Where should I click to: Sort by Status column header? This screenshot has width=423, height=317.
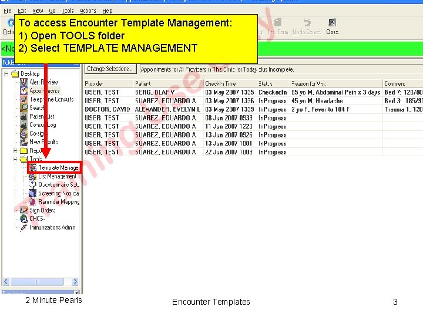point(273,83)
